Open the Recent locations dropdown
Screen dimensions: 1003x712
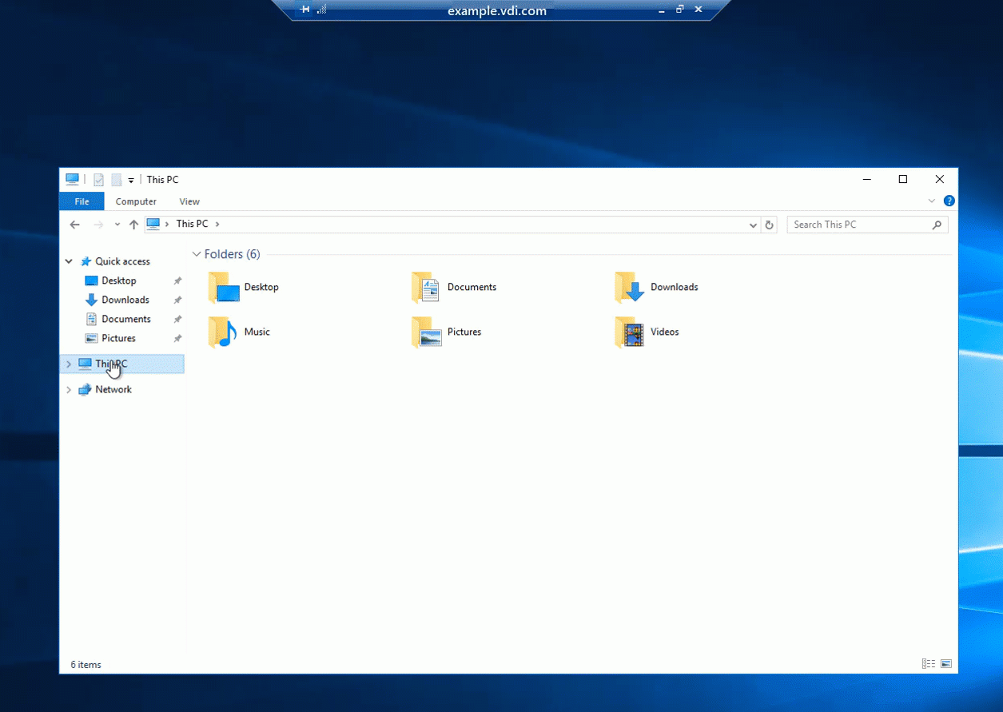click(117, 225)
